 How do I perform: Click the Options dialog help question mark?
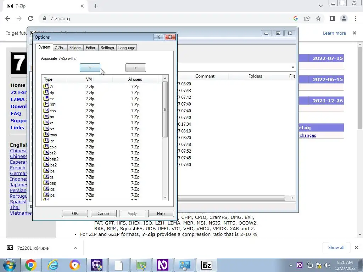tap(158, 37)
